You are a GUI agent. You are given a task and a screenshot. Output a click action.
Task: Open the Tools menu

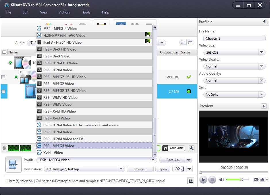pyautogui.click(x=86, y=12)
